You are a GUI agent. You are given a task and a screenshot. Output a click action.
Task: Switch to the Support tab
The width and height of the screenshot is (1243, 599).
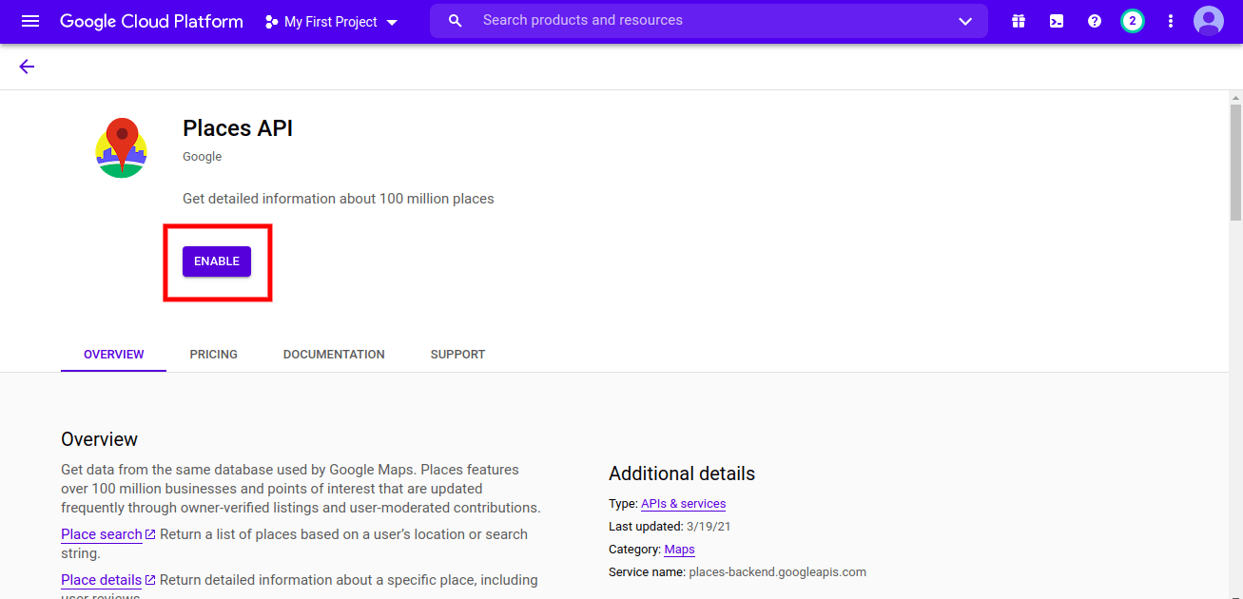(x=457, y=354)
